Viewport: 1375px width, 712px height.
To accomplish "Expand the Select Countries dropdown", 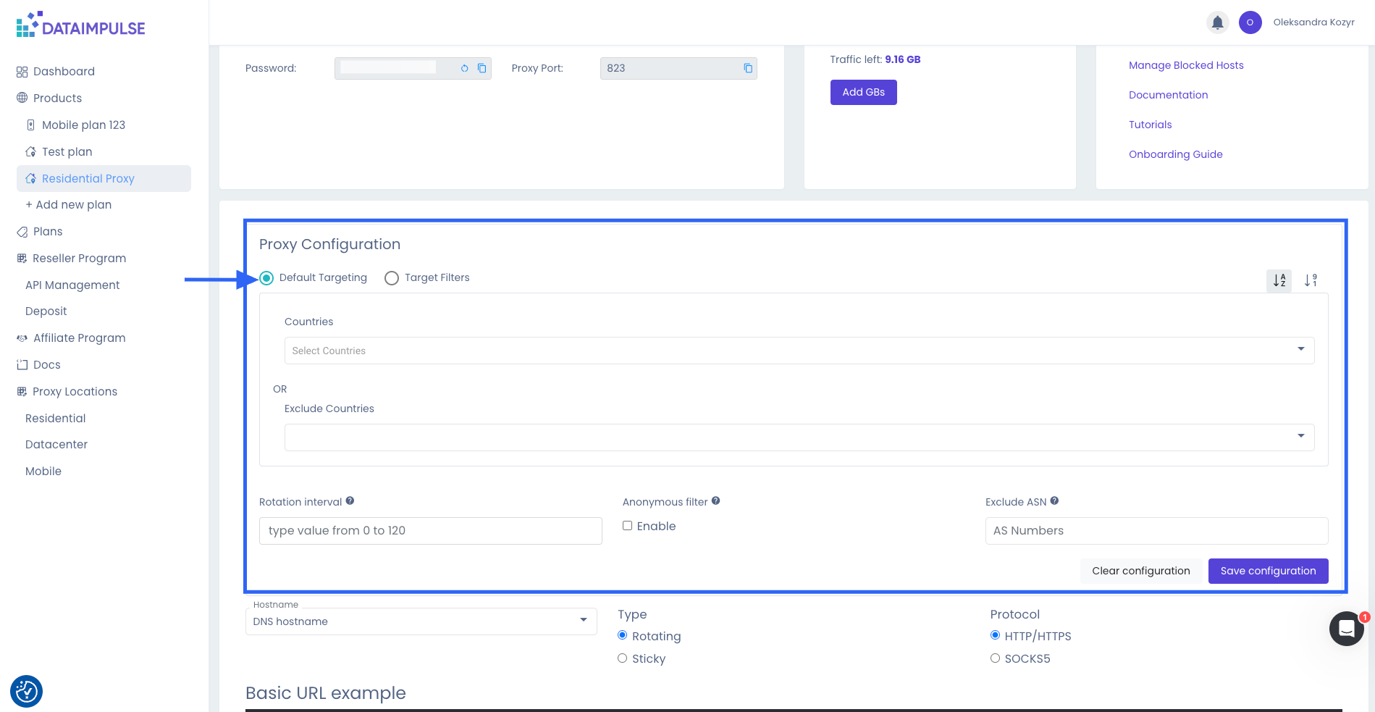I will 799,351.
